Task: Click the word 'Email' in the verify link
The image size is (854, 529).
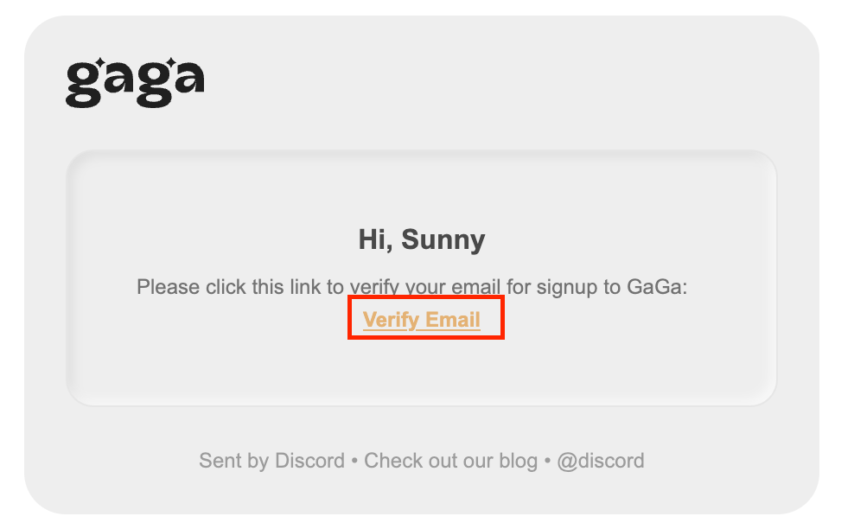Action: coord(453,320)
